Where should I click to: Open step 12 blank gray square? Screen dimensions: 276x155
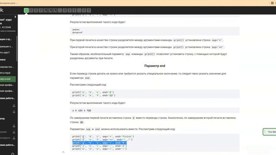click(79, 10)
